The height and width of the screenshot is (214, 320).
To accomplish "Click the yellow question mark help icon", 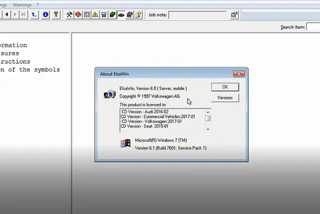I will tap(56, 15).
